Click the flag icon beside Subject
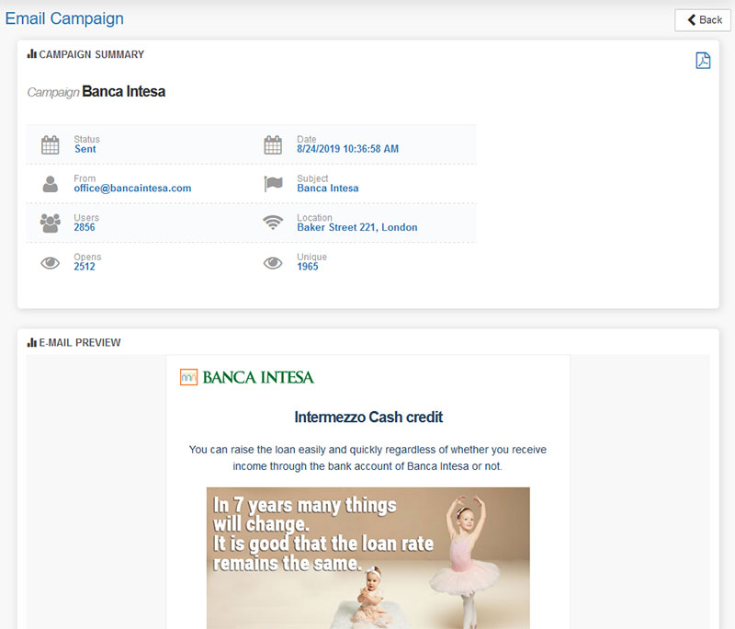 [x=273, y=184]
